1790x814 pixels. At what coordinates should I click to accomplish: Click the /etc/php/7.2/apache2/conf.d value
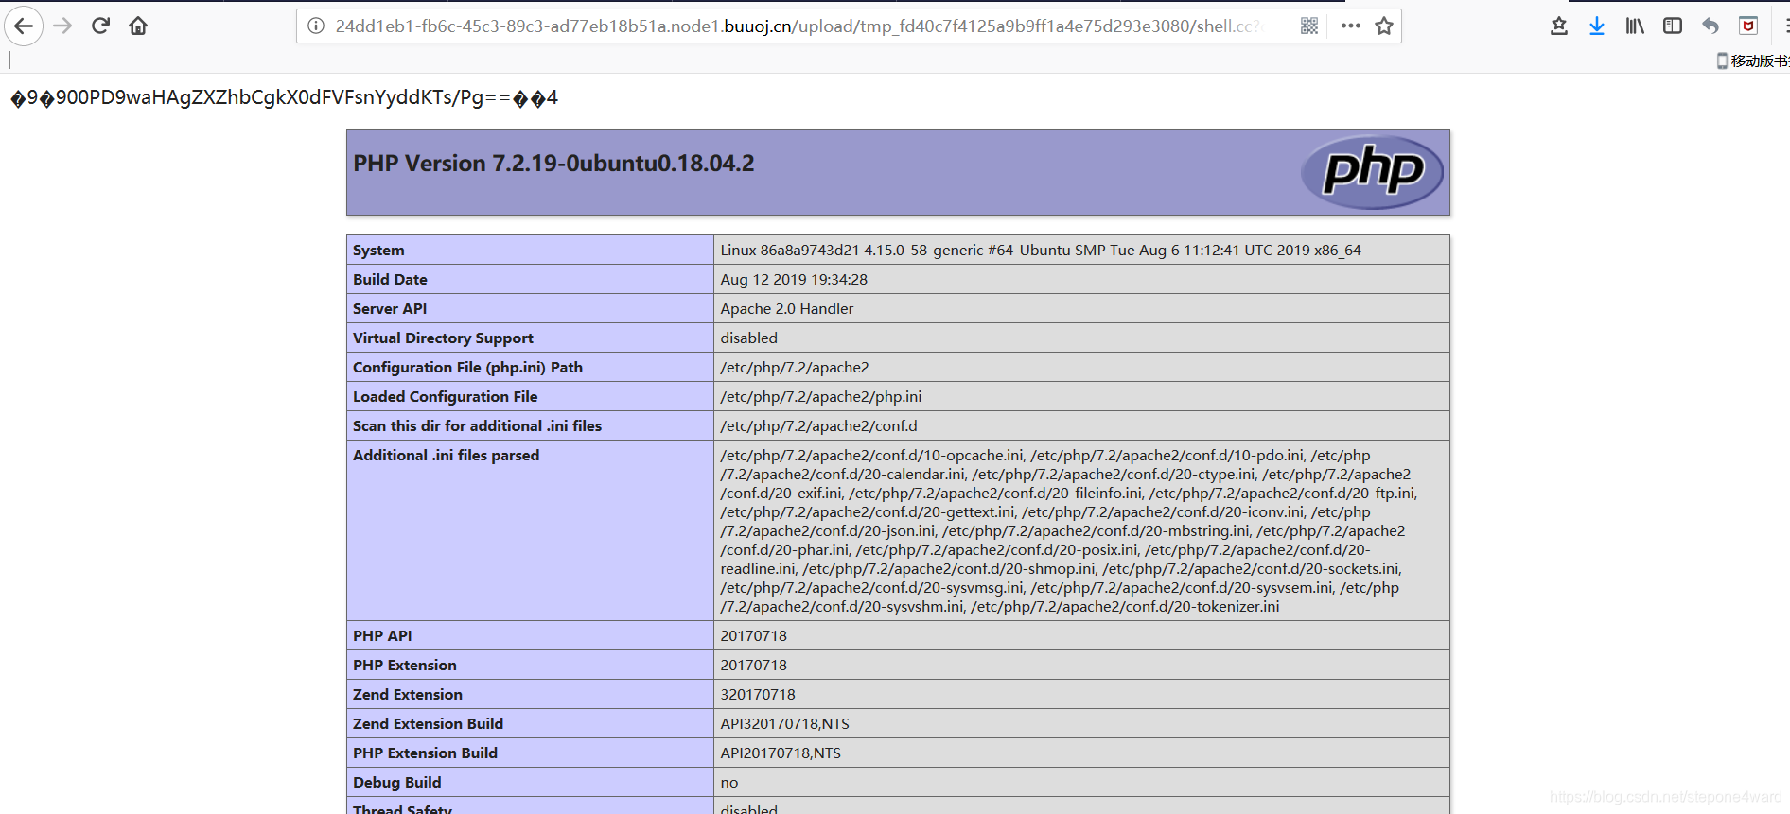[x=818, y=426]
